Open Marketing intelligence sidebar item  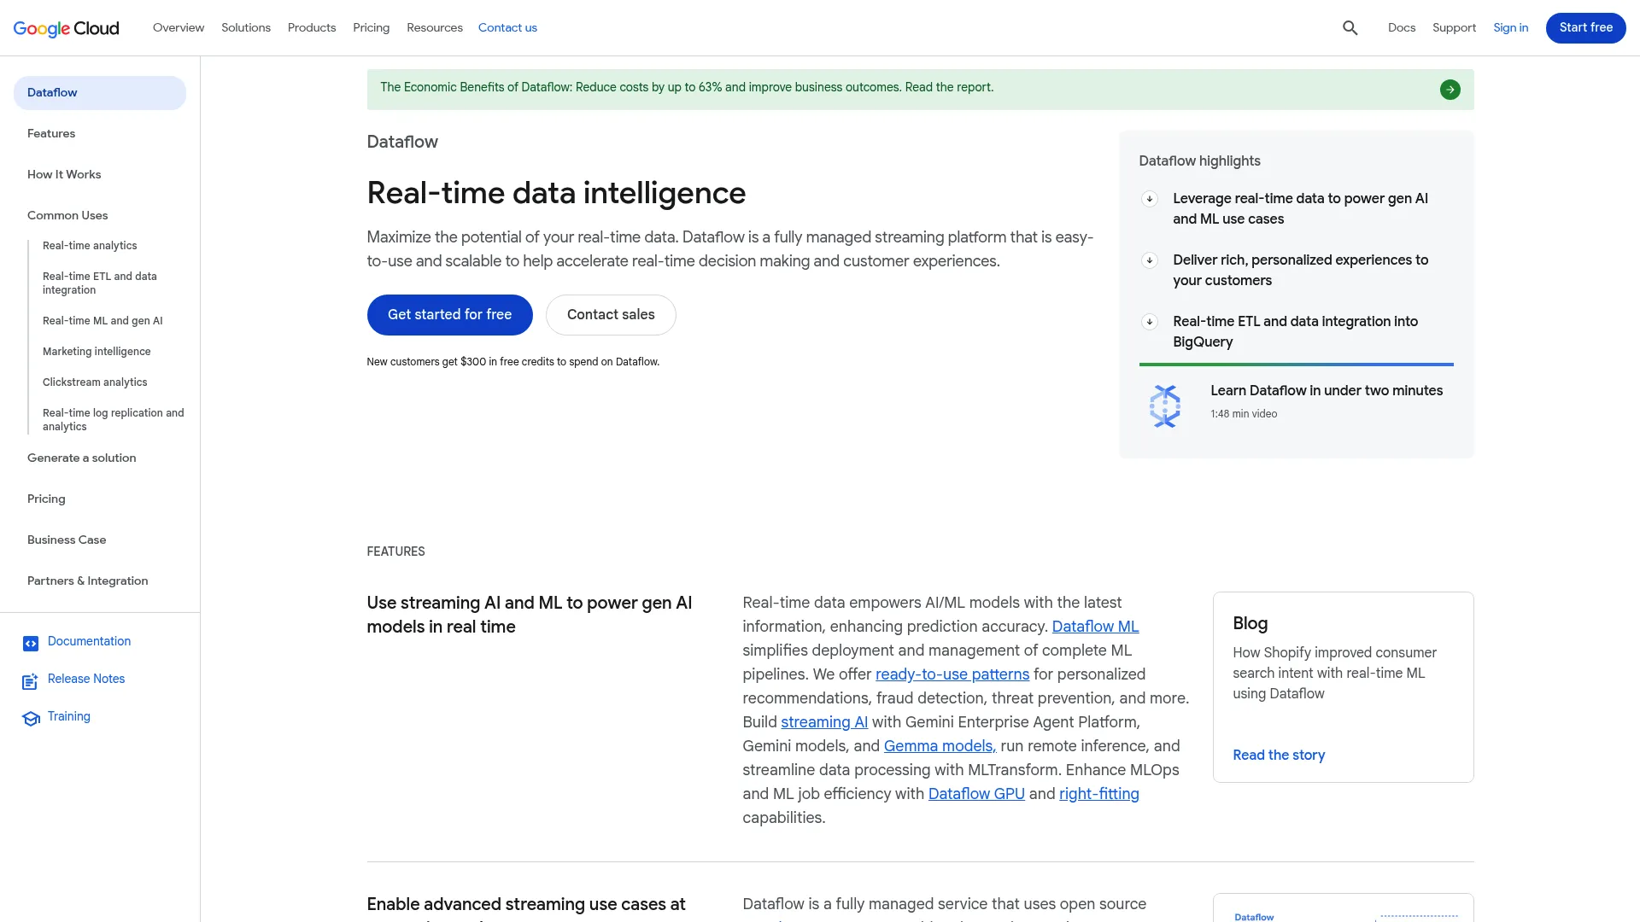pyautogui.click(x=97, y=352)
